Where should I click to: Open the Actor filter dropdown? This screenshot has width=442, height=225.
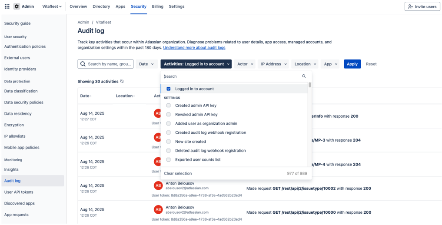(x=245, y=64)
